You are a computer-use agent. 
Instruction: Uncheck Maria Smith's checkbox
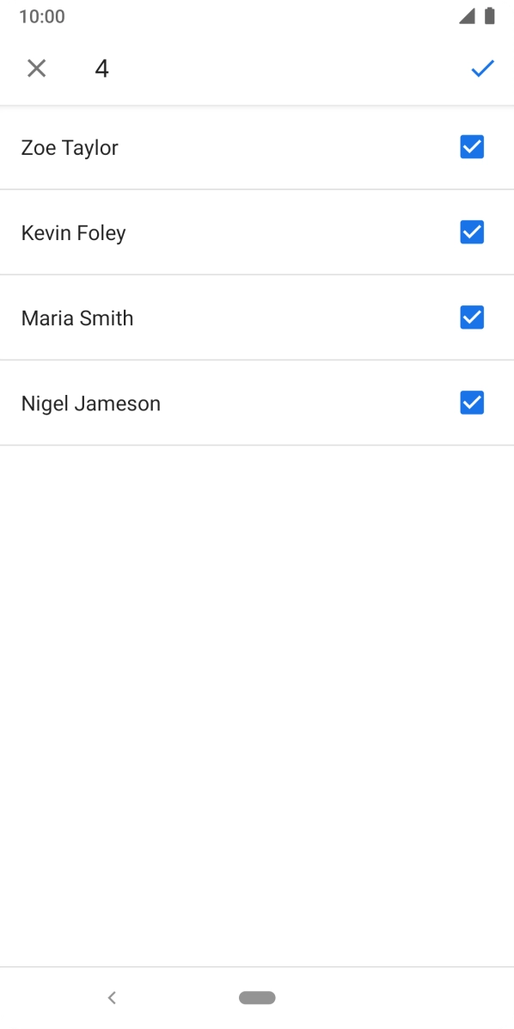pyautogui.click(x=472, y=317)
